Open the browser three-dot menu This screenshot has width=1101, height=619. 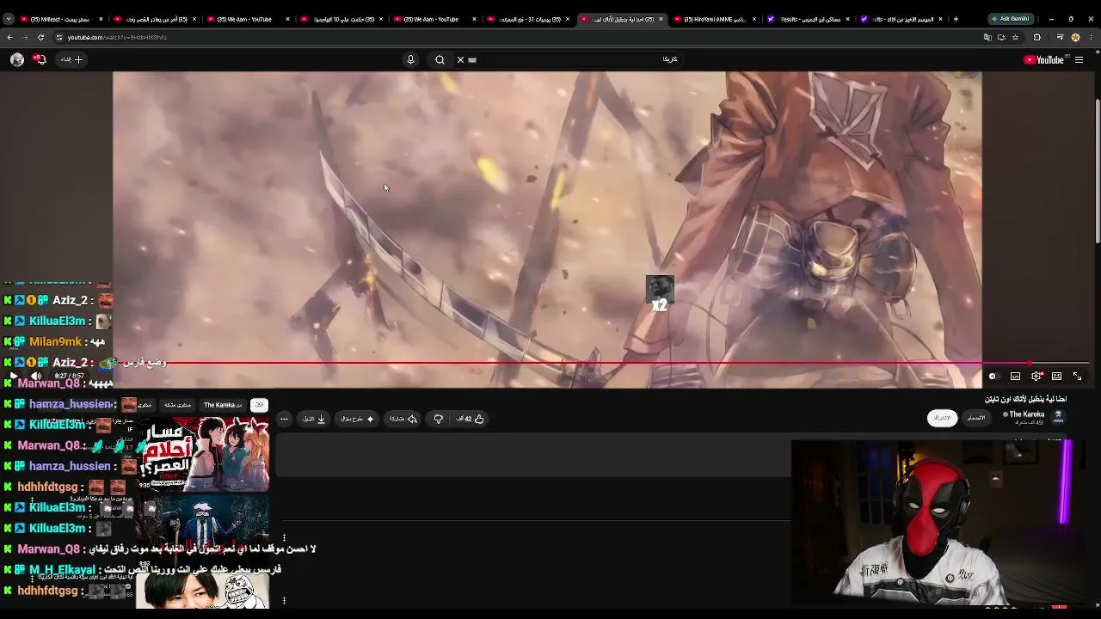[1091, 37]
